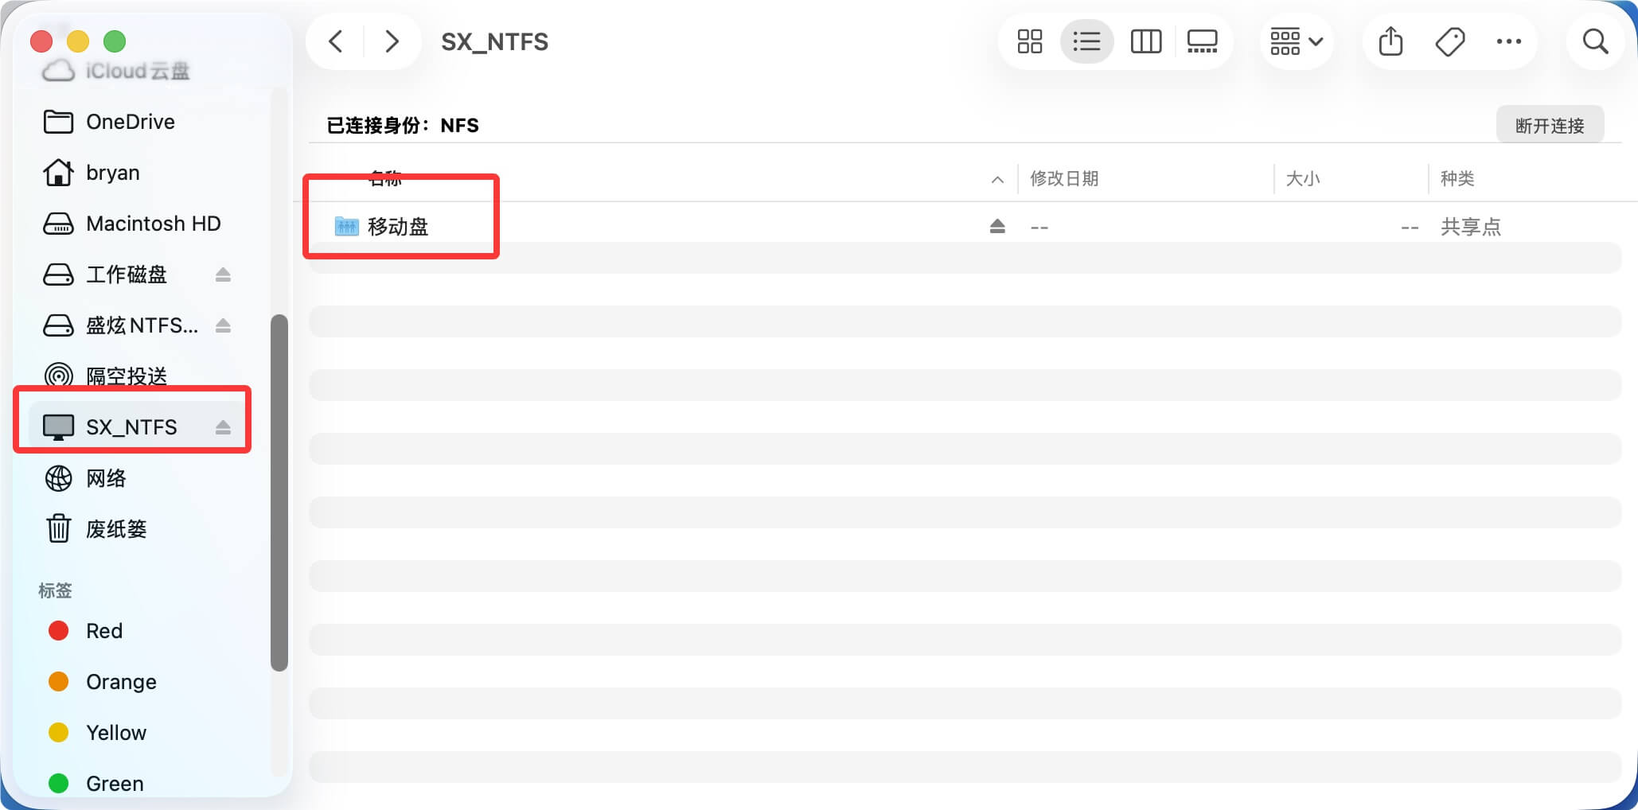Screen dimensions: 1638x810
Task: Sort by the 名称 column header arrow
Action: point(997,179)
